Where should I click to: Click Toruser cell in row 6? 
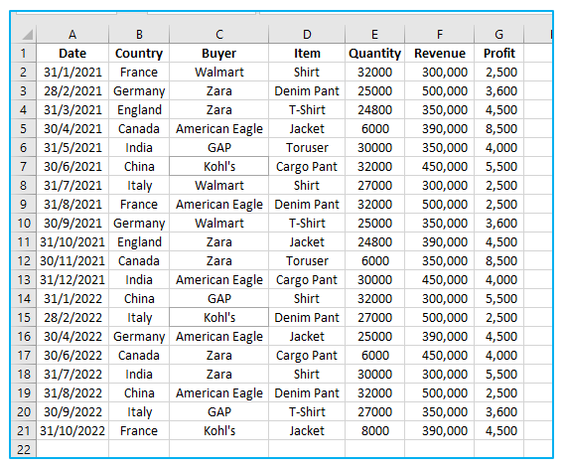click(x=307, y=147)
